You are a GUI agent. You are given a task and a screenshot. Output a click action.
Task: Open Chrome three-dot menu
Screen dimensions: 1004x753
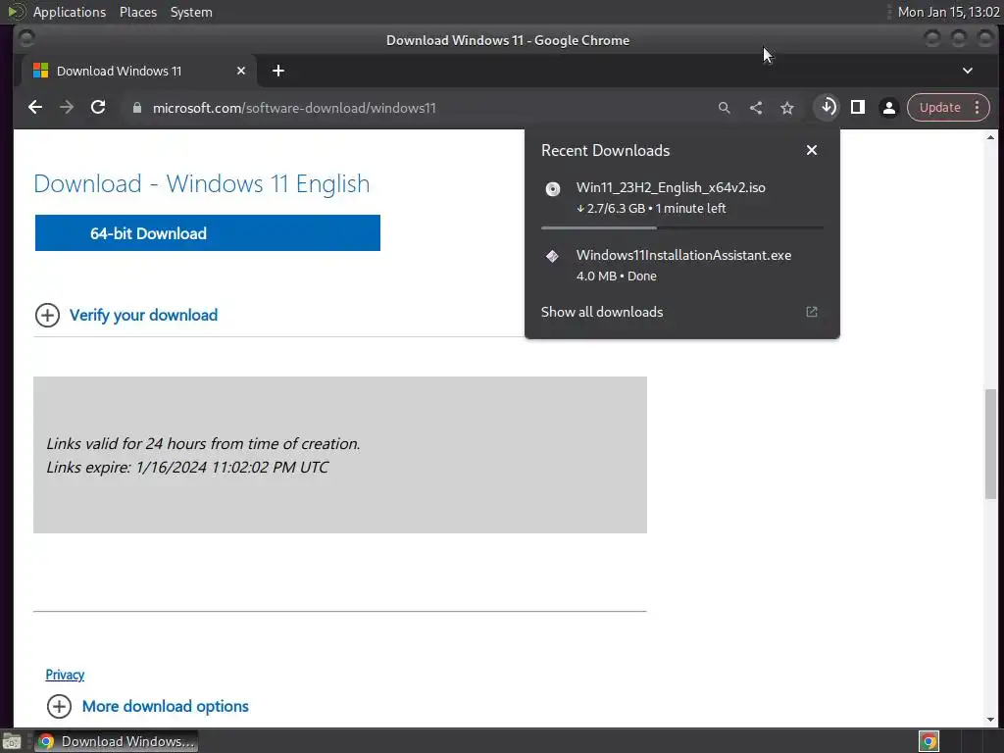978,108
